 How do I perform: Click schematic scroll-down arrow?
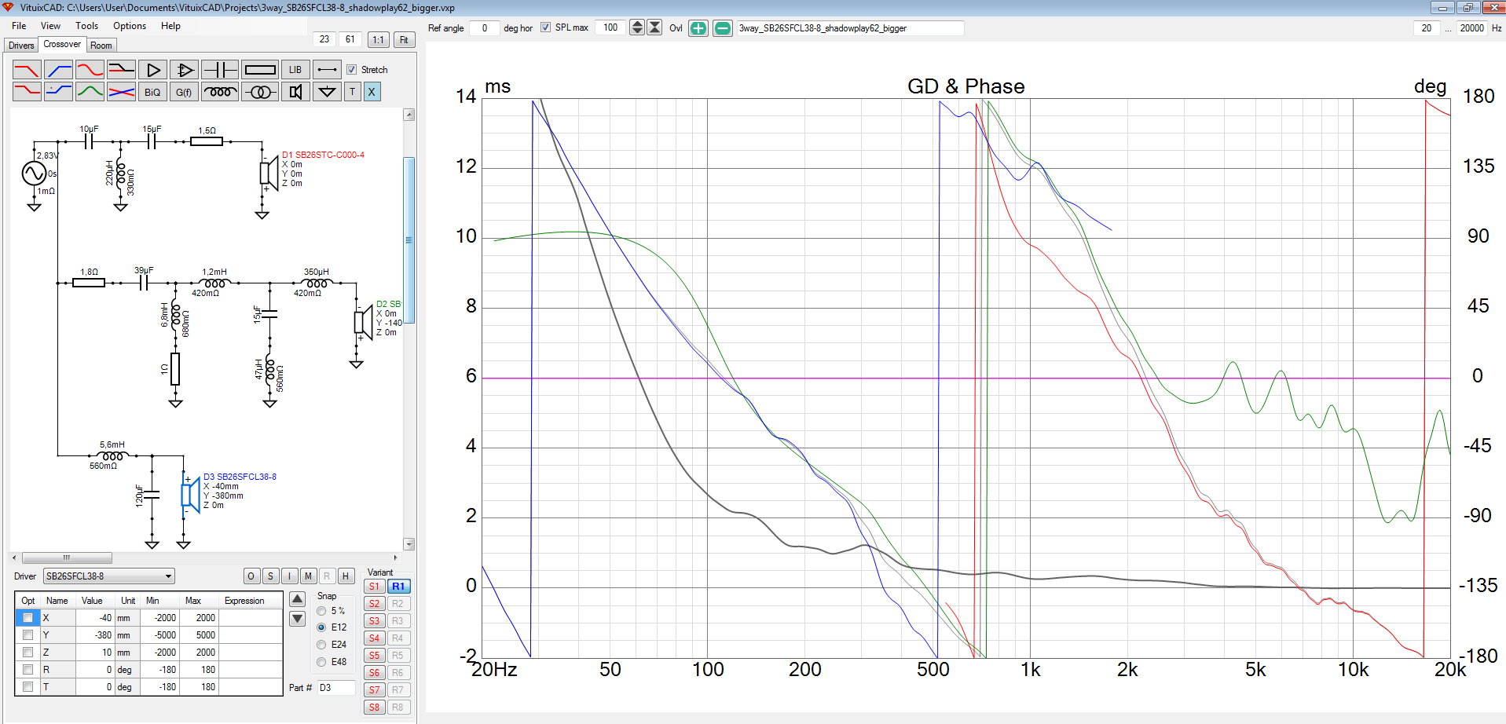point(409,543)
